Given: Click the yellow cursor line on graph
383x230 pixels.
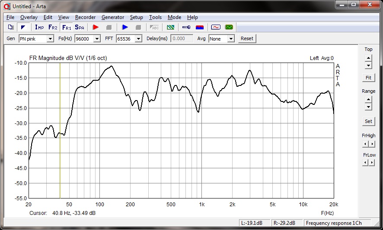Looking at the screenshot, I should tap(60, 130).
